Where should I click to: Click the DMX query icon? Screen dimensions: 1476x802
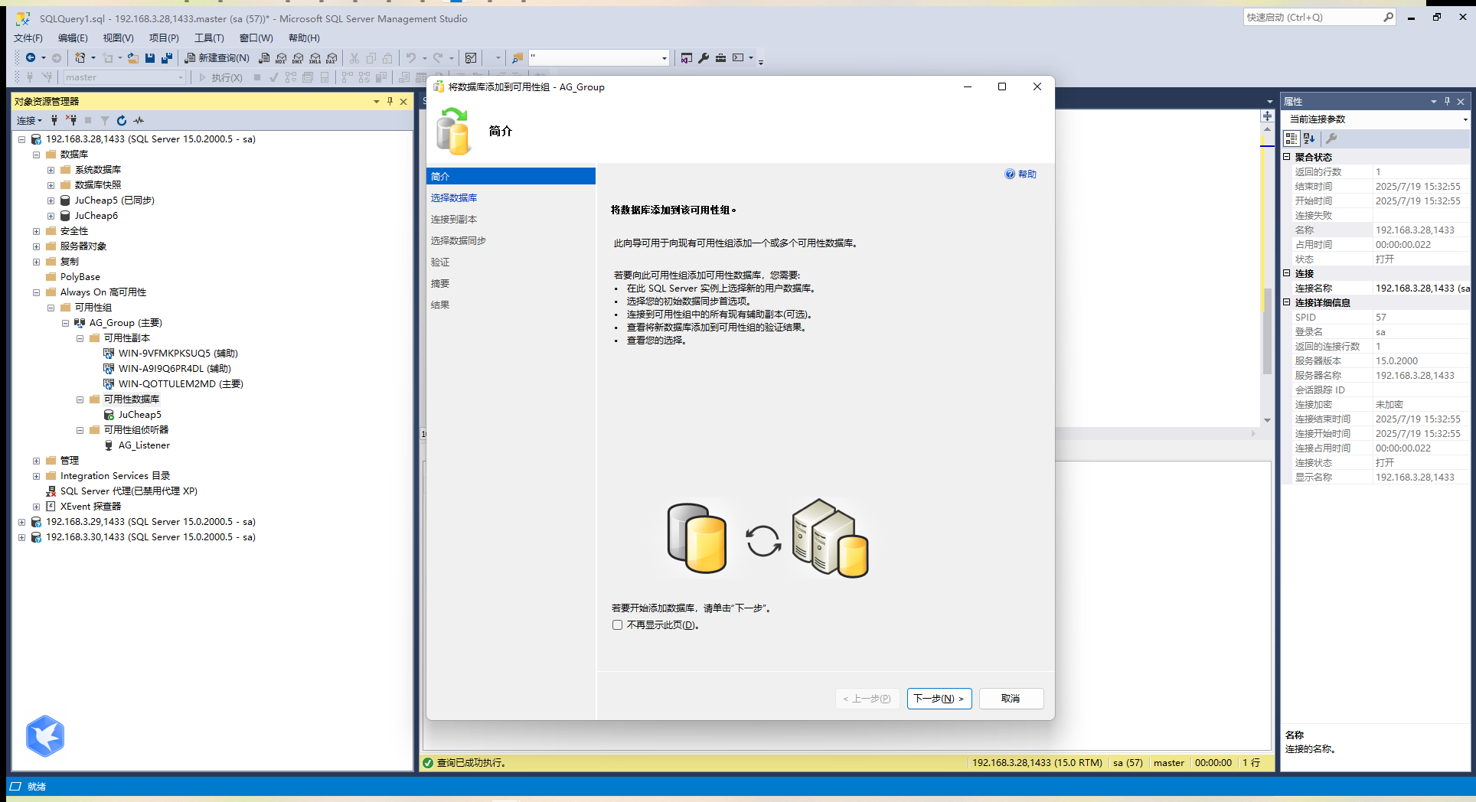(x=298, y=58)
